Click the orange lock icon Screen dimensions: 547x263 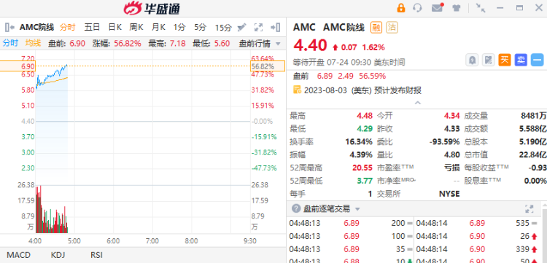pos(401,8)
